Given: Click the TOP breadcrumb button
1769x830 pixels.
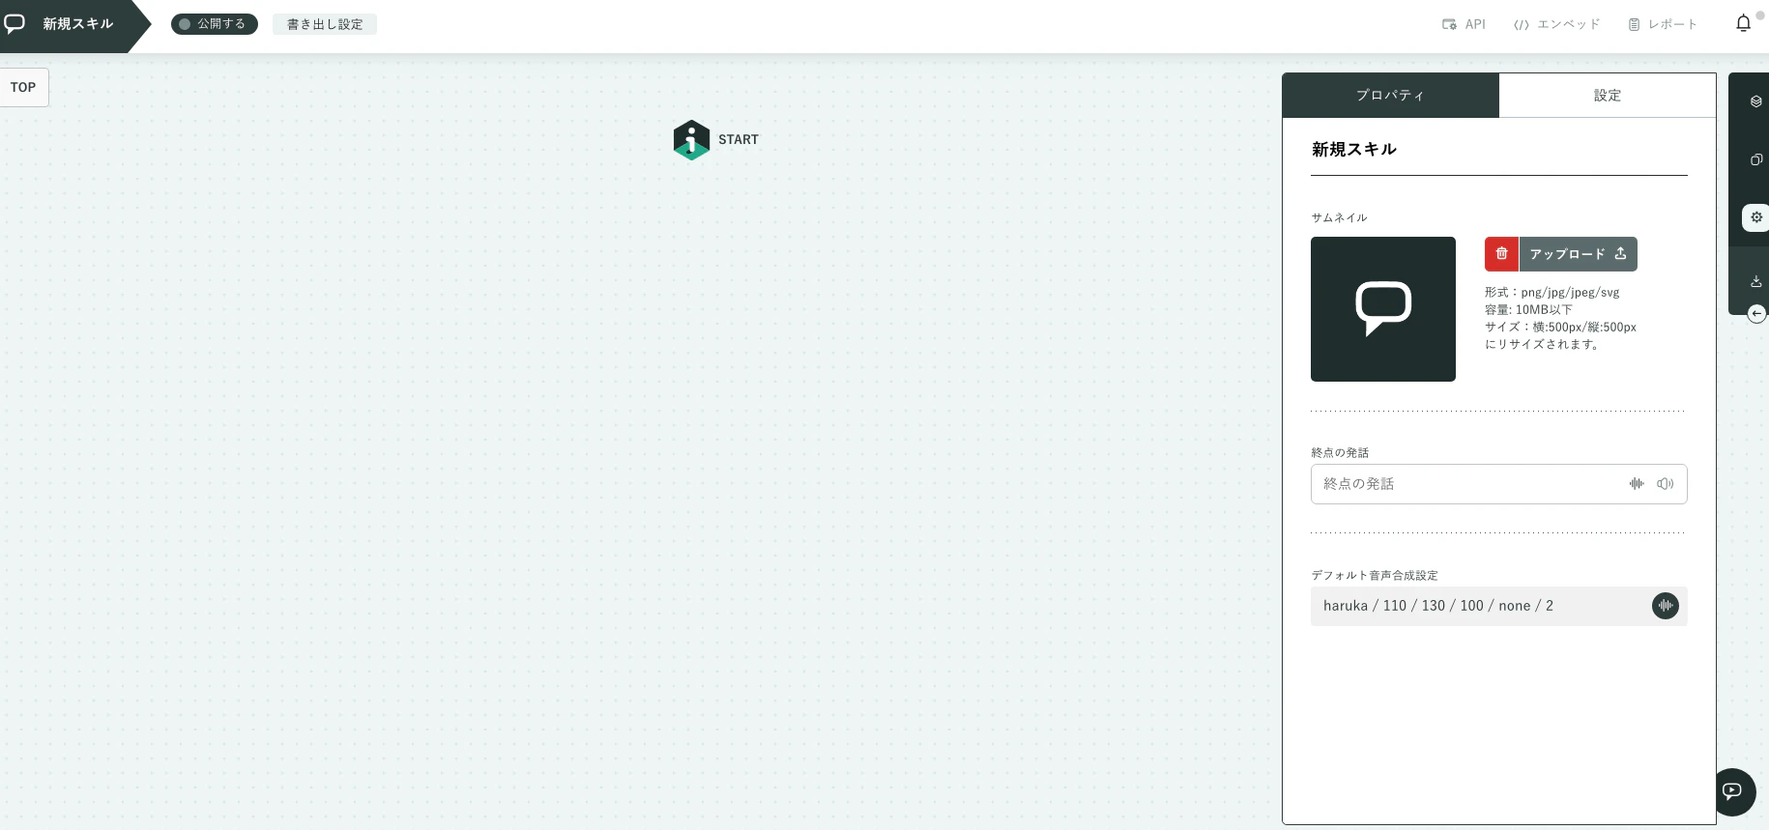Looking at the screenshot, I should tap(23, 87).
